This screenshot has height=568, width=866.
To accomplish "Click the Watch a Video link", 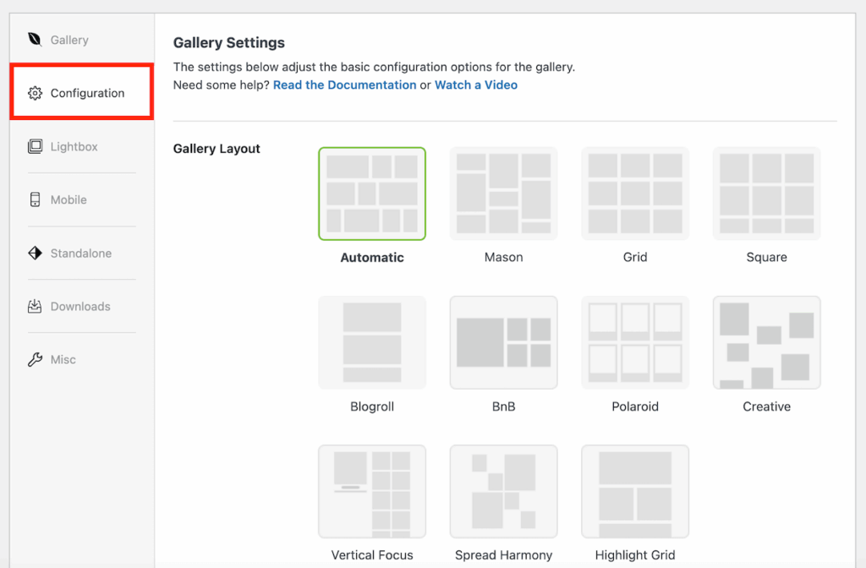I will [x=475, y=85].
